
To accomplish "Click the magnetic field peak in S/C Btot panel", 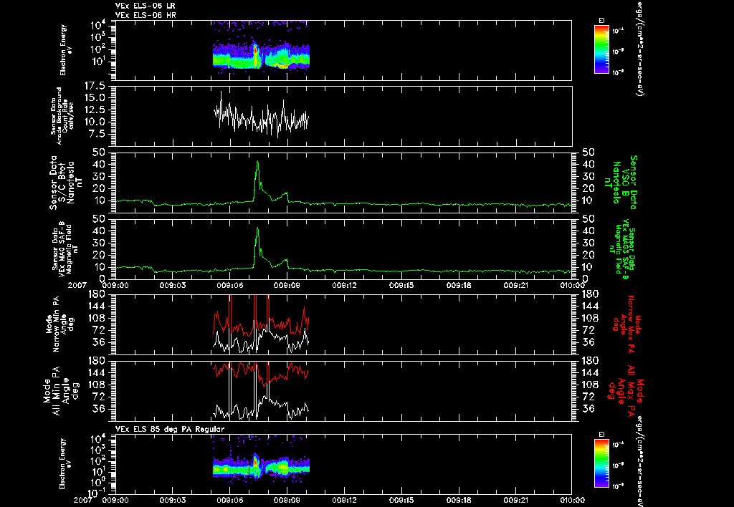I will pyautogui.click(x=257, y=163).
